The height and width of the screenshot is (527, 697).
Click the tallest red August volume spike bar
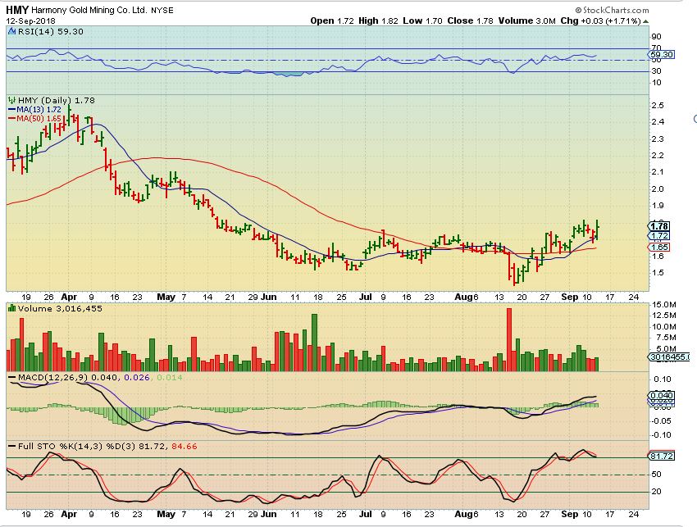coord(509,339)
